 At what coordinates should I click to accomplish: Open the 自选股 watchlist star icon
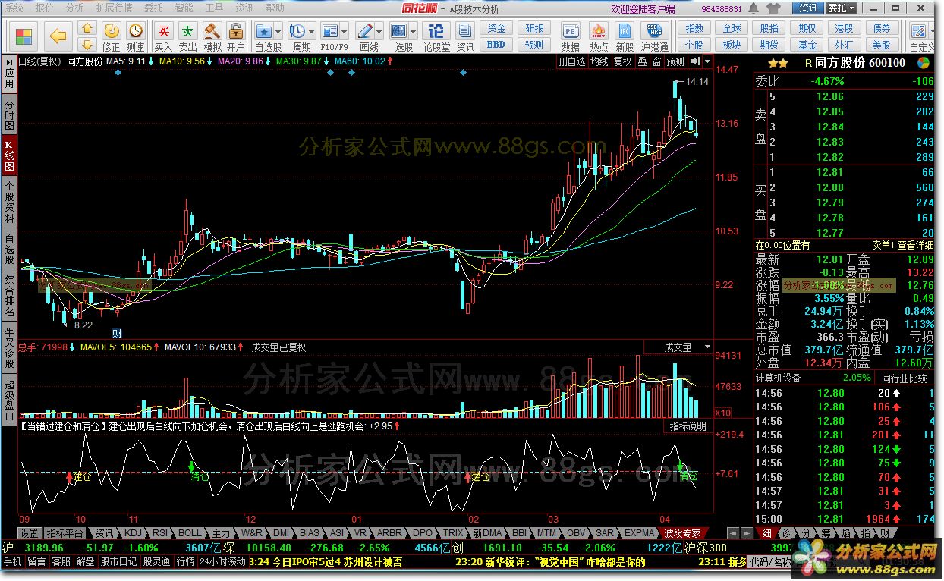(x=264, y=31)
